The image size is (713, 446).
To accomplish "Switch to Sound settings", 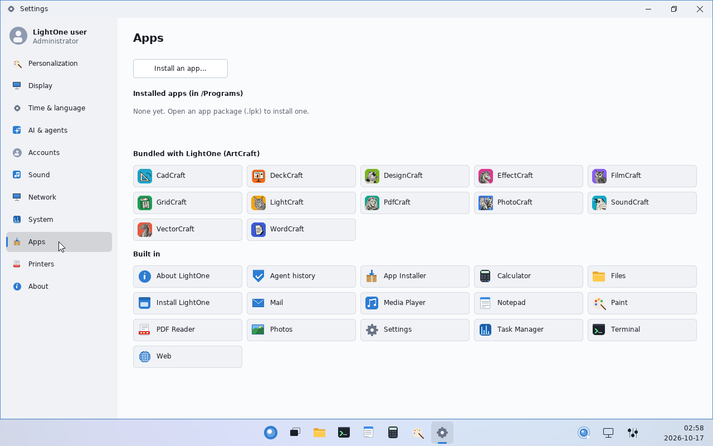I will (x=59, y=175).
